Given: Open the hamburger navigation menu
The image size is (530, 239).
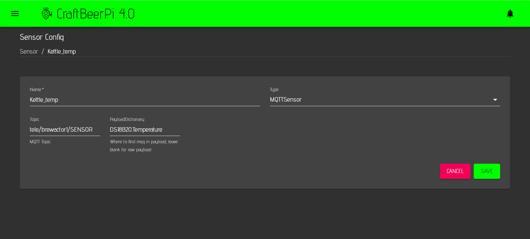Looking at the screenshot, I should click(15, 14).
